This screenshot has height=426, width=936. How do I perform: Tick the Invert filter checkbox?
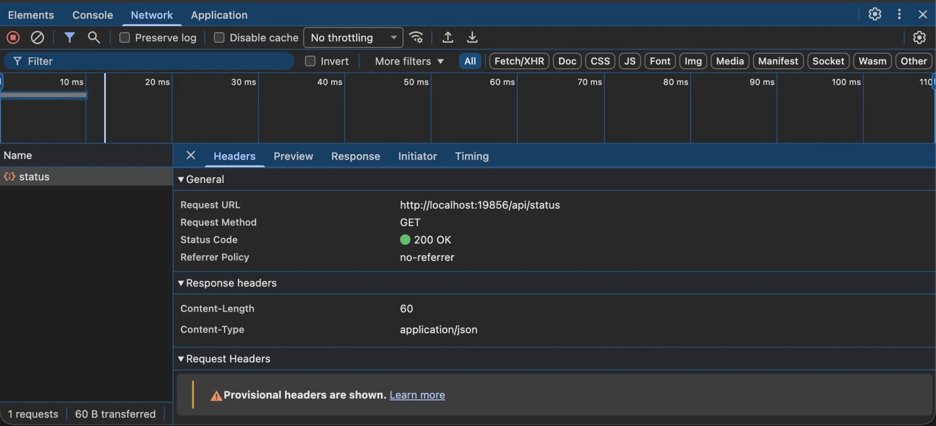pos(311,61)
